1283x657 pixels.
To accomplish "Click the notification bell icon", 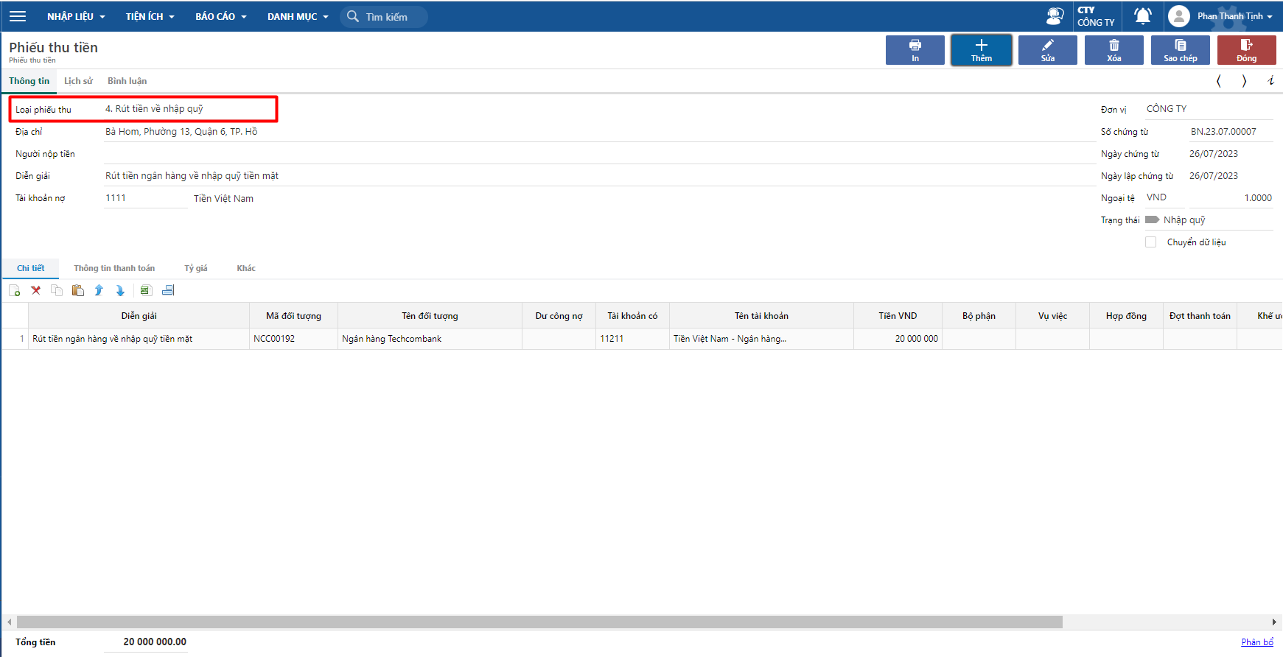I will pyautogui.click(x=1142, y=16).
